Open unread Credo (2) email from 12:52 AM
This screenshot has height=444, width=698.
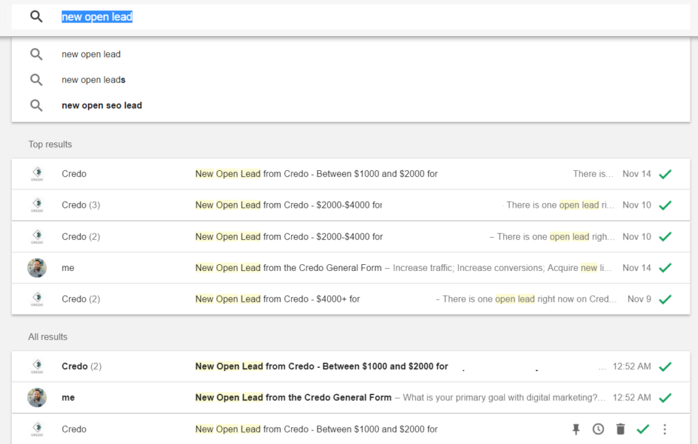[351, 366]
